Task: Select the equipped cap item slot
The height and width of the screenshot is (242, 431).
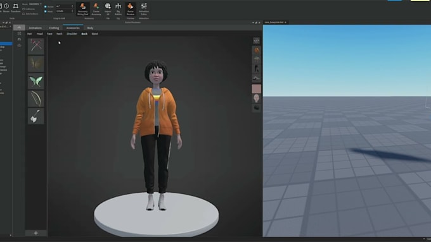Action: 257,59
